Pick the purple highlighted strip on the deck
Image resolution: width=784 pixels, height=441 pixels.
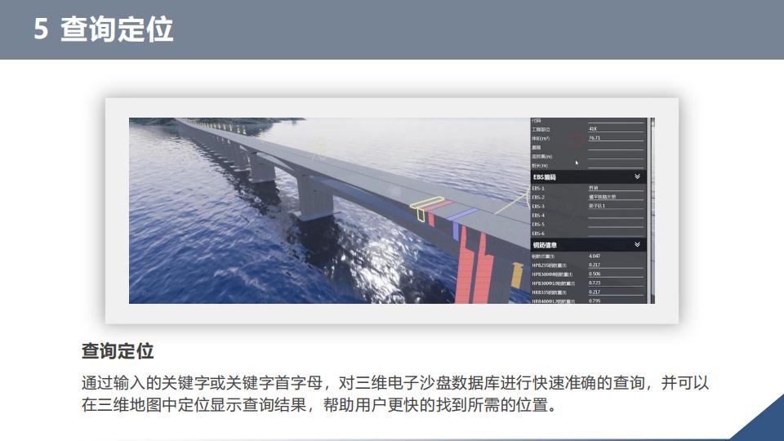tap(464, 214)
